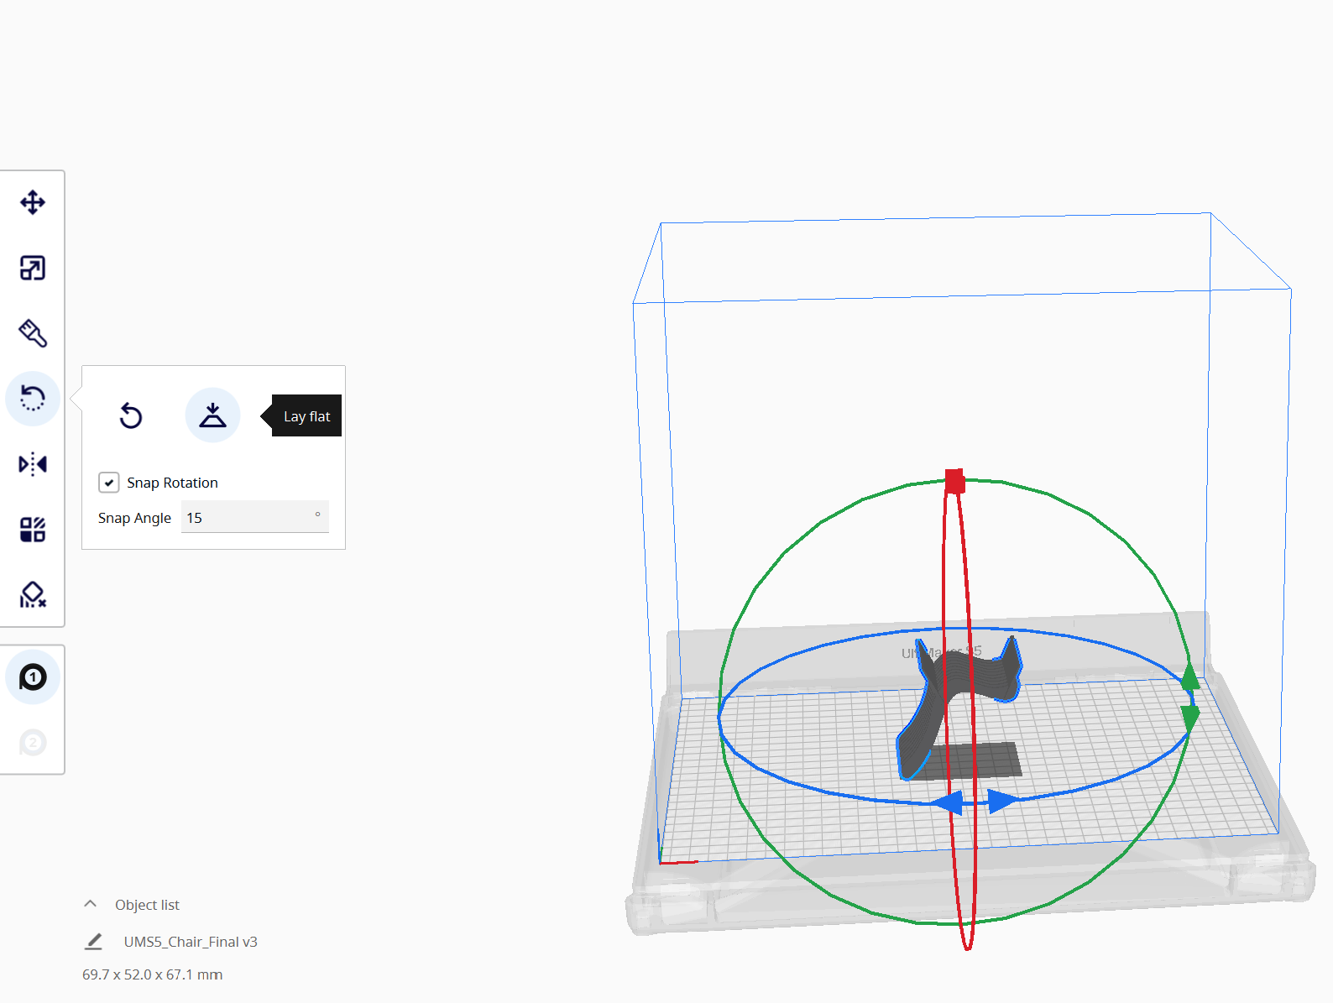
Task: Choose disabled extruder 2
Action: [33, 743]
